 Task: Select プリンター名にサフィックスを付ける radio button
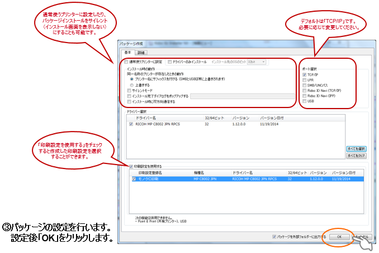[x=131, y=79]
